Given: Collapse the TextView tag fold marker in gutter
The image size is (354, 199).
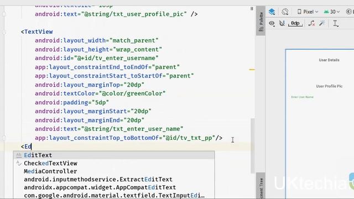Looking at the screenshot, I should [4, 33].
